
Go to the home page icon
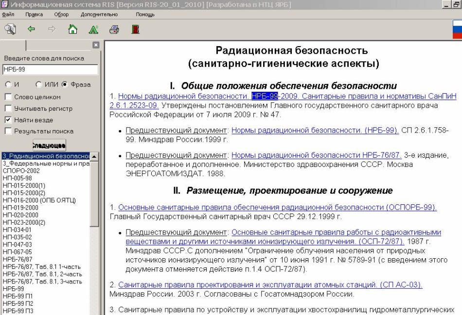point(72,29)
